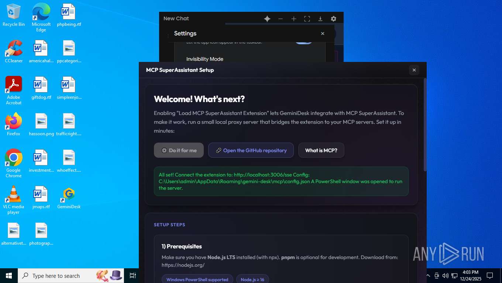Click the Gemini sparkle icon in New Chat window

[x=267, y=19]
